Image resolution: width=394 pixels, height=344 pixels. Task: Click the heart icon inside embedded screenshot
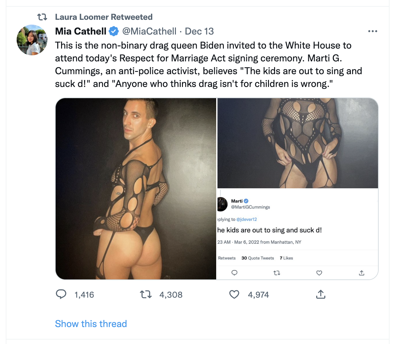pos(319,273)
